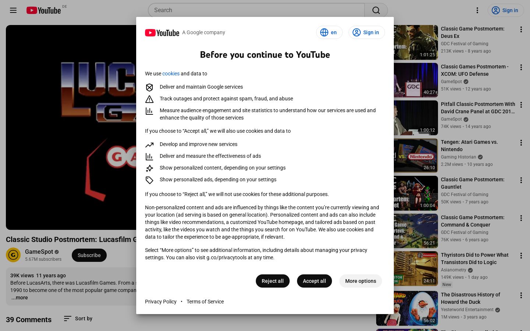Screen dimensions: 530x331
Task: Open menu for Thyristors video
Action: (x=521, y=256)
